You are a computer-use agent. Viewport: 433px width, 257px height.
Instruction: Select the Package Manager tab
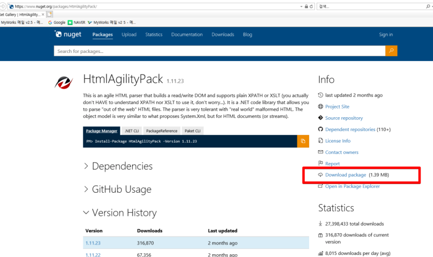pyautogui.click(x=101, y=131)
